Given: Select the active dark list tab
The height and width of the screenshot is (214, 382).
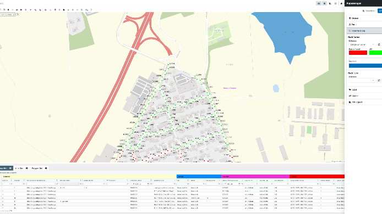Looking at the screenshot, I should pos(7,168).
